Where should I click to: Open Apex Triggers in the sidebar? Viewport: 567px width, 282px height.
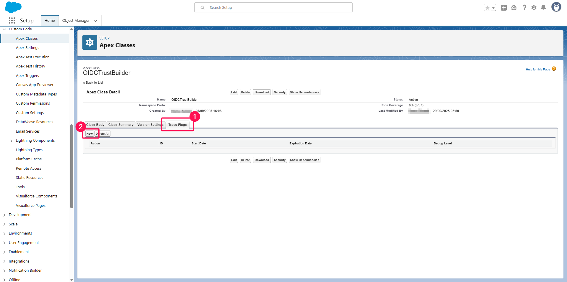27,76
